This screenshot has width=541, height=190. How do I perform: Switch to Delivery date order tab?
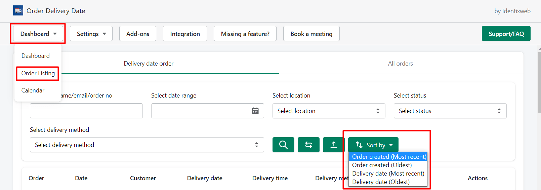pos(149,64)
